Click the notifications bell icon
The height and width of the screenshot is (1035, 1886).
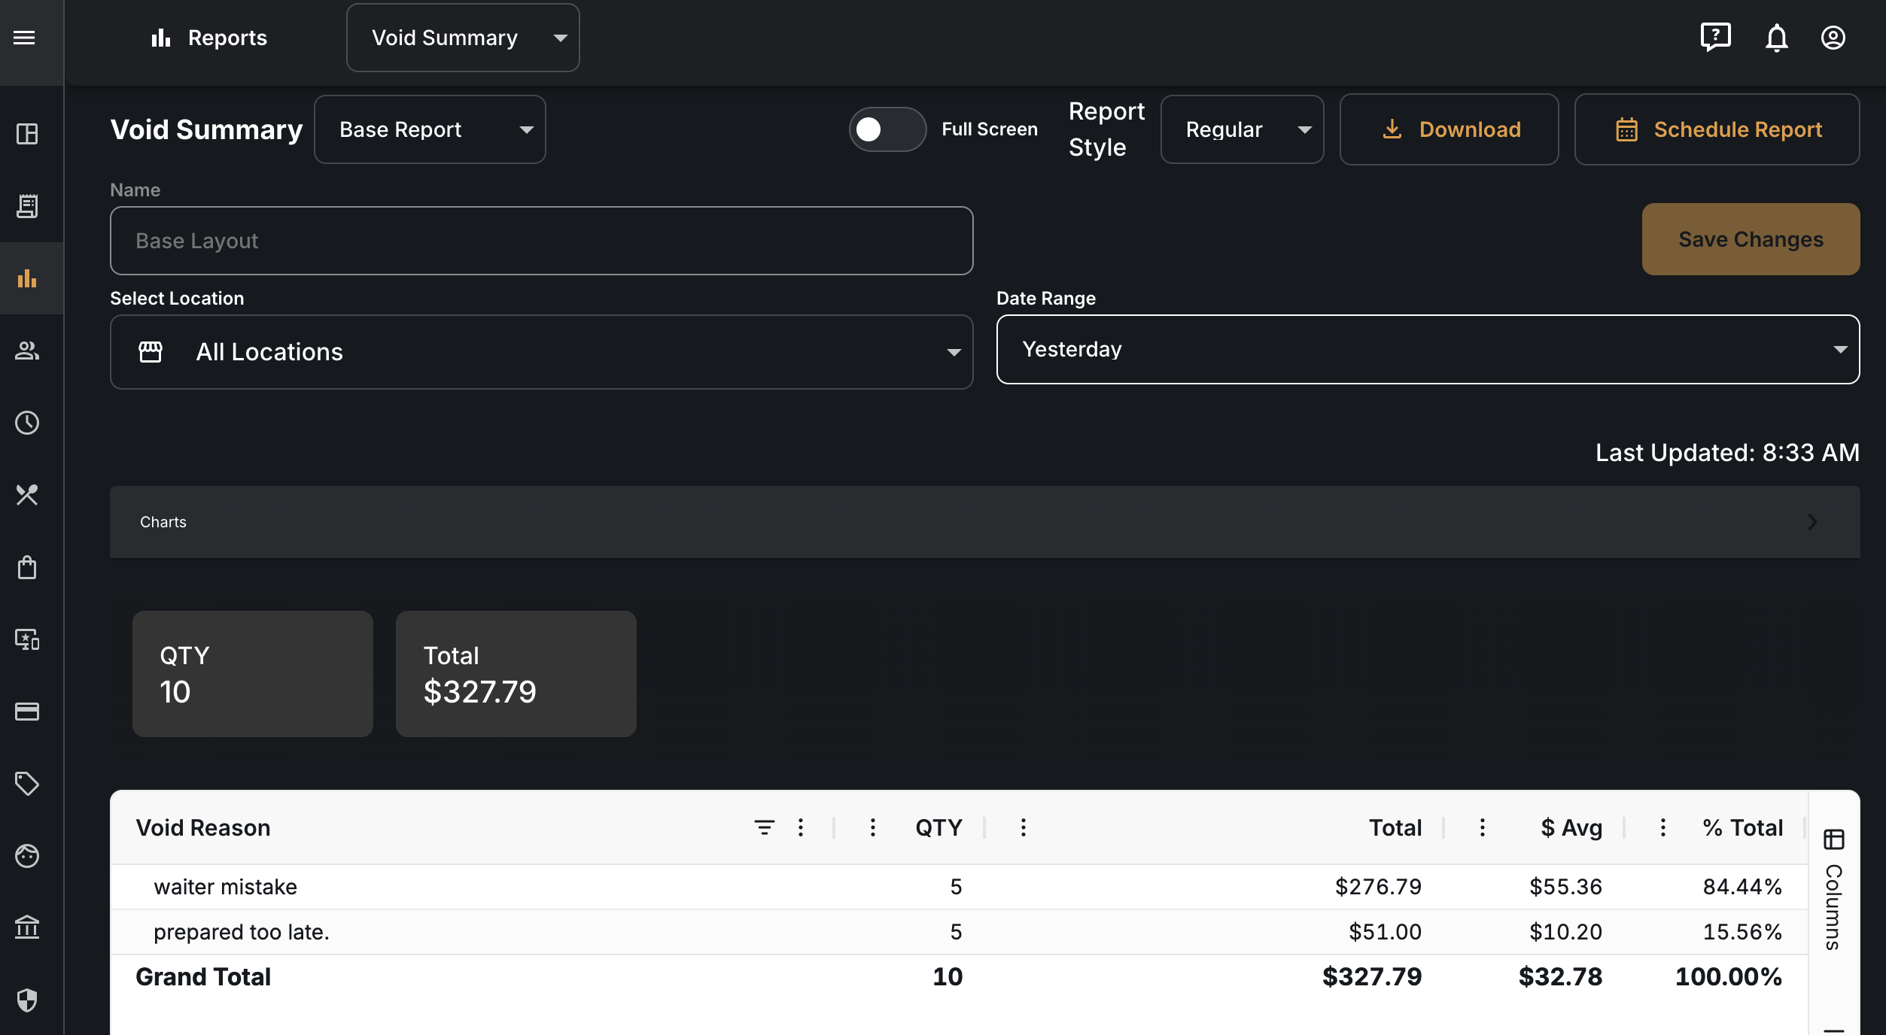(x=1777, y=38)
